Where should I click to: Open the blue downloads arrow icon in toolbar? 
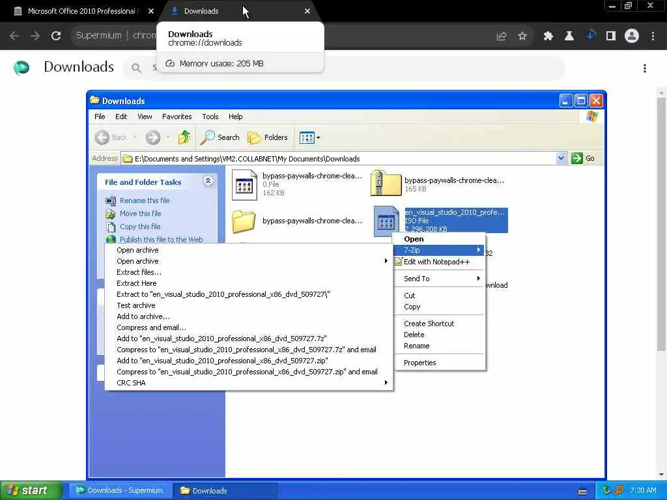[x=591, y=35]
